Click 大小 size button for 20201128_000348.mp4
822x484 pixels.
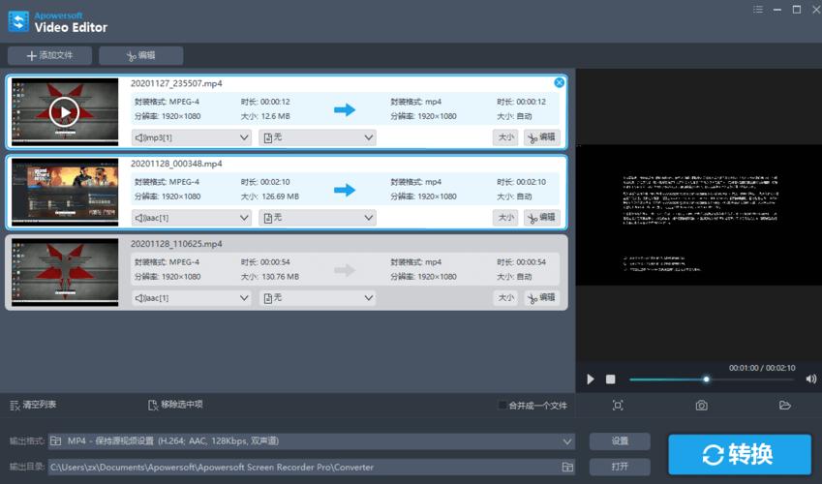point(505,218)
